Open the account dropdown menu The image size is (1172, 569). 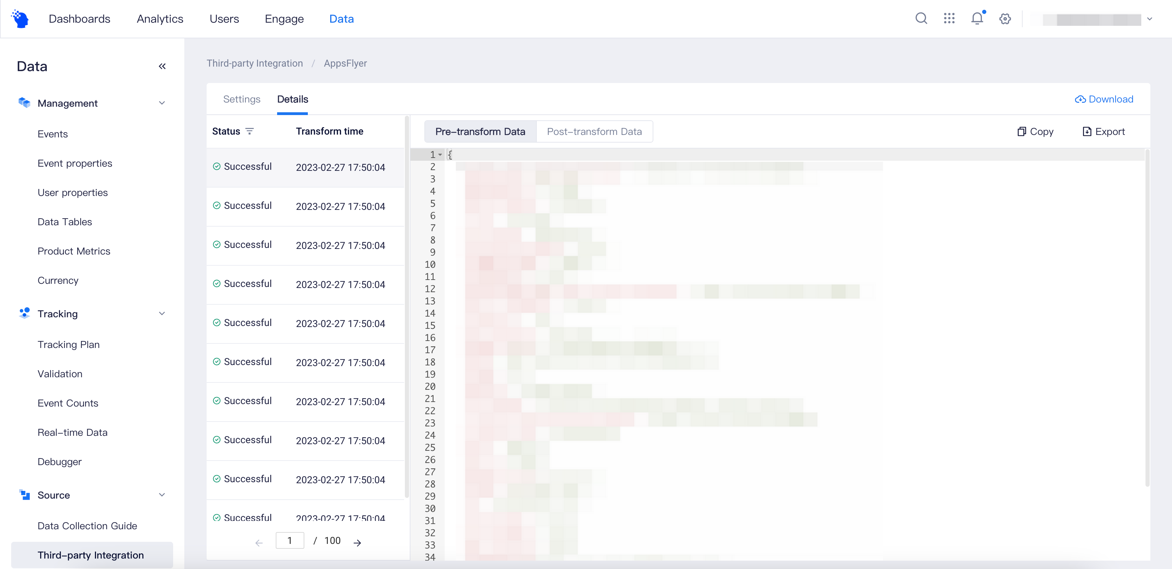(1150, 18)
